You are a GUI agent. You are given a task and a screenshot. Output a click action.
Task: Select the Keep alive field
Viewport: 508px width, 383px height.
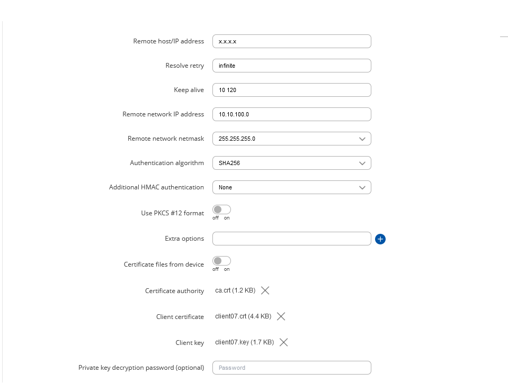[x=291, y=90]
